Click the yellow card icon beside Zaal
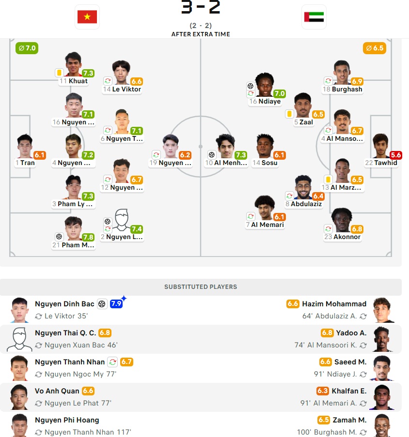This screenshot has width=409, height=437. point(289,114)
